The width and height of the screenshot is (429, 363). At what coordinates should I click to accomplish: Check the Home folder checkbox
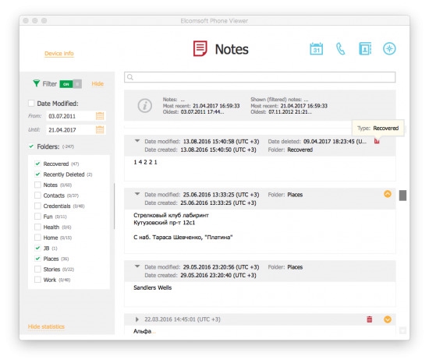(37, 238)
